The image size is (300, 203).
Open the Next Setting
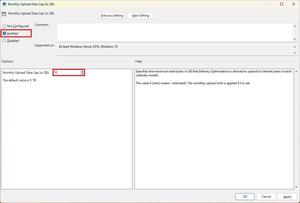[x=141, y=15]
